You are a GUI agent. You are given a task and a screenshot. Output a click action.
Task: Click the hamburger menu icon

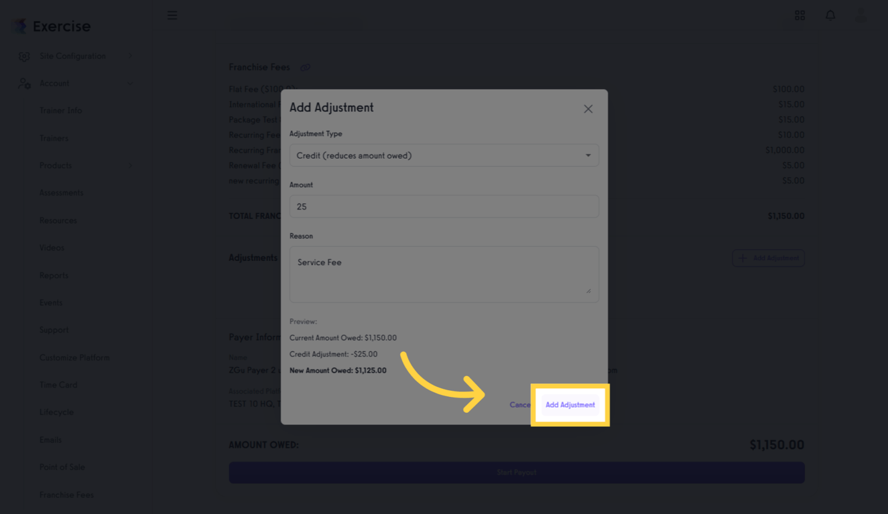tap(172, 15)
